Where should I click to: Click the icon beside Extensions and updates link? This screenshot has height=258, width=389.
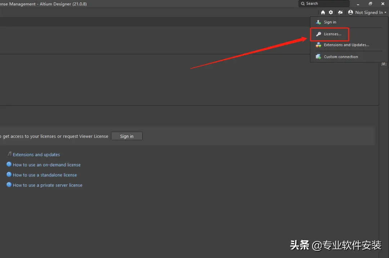point(9,154)
